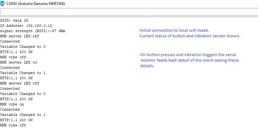Select the 'signal strength (RSSI):-67 dBm' line
The width and height of the screenshot is (258, 135).
(33, 31)
